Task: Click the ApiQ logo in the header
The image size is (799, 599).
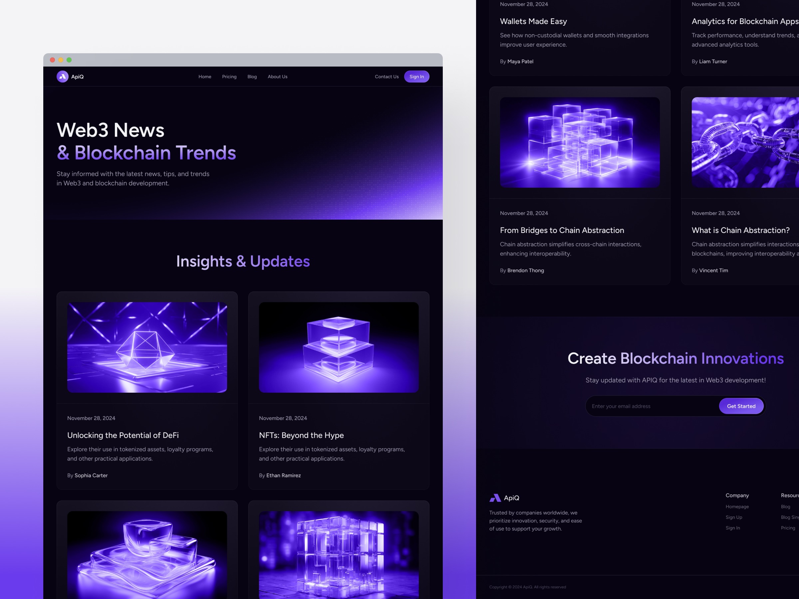Action: tap(70, 77)
